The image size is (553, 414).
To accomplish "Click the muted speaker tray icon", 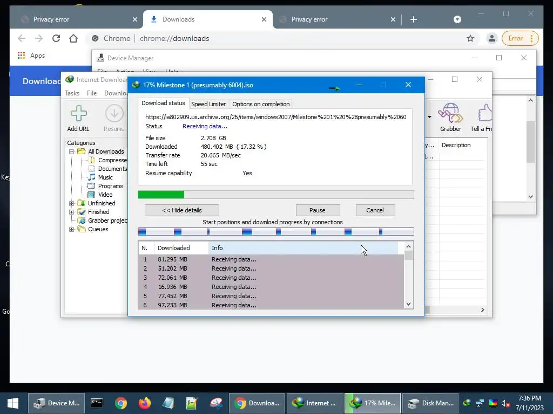I will (505, 403).
